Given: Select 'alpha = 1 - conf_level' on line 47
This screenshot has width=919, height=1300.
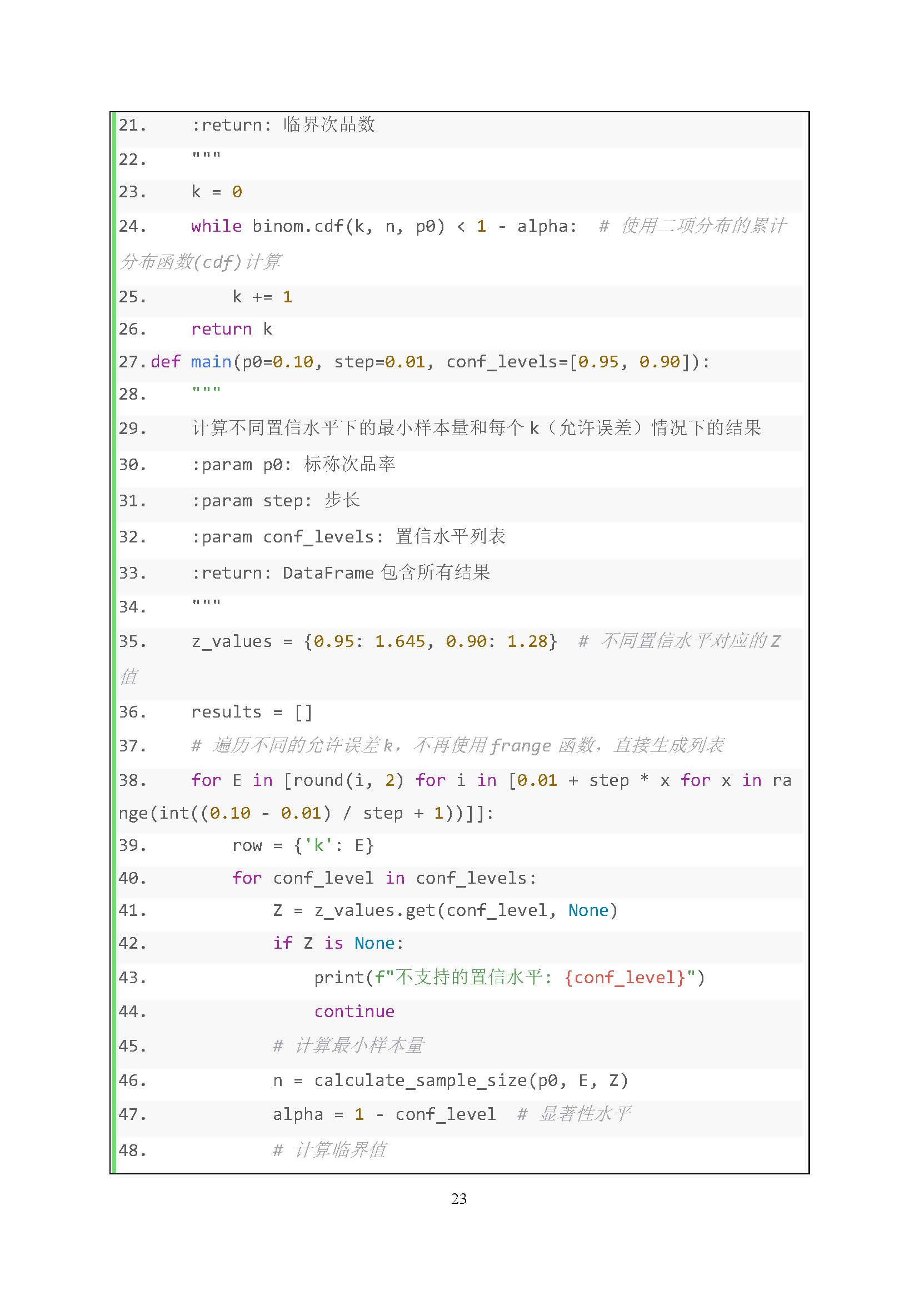Looking at the screenshot, I should coord(384,1115).
